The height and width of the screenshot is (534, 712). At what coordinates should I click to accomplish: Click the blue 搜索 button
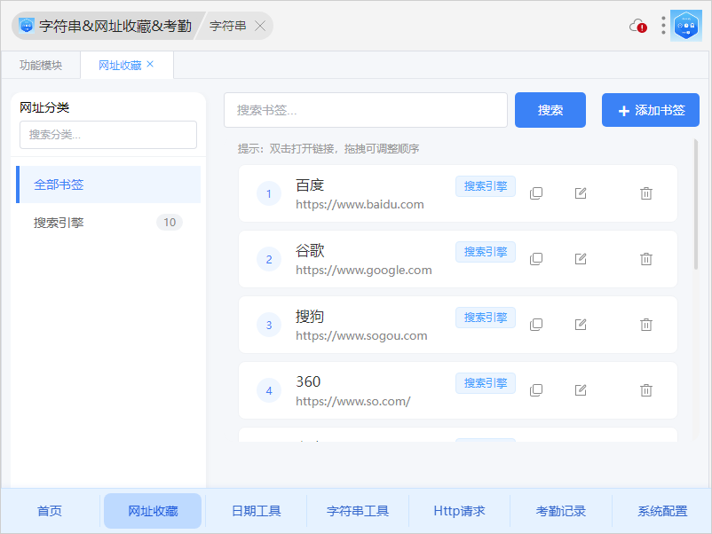(550, 110)
